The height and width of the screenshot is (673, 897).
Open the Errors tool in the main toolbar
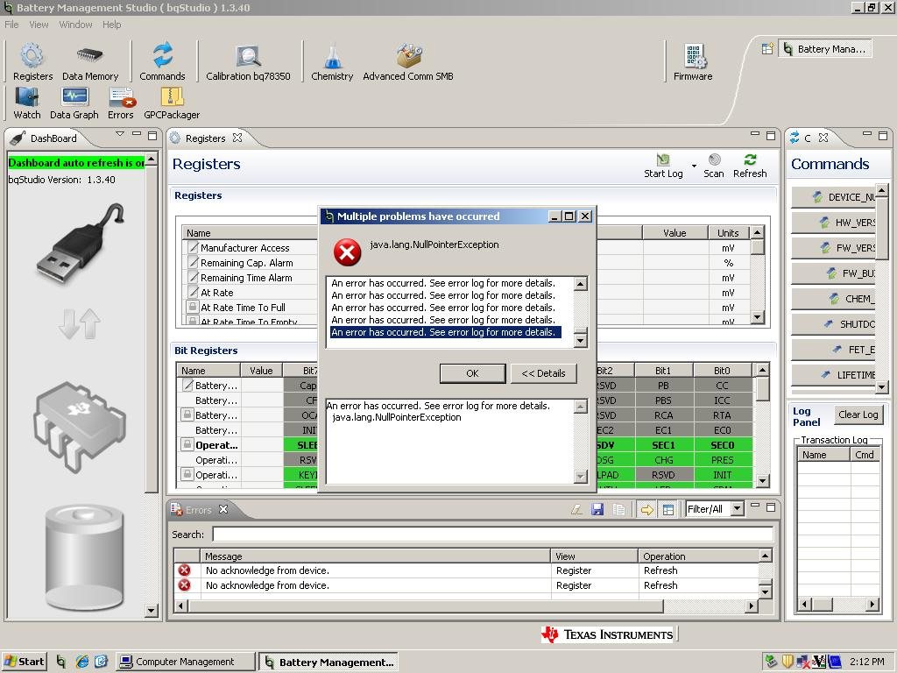(x=121, y=103)
